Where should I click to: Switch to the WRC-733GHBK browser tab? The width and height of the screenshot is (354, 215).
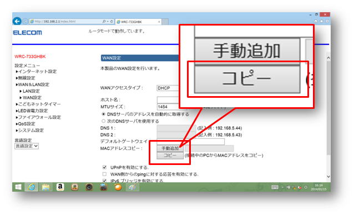(139, 22)
